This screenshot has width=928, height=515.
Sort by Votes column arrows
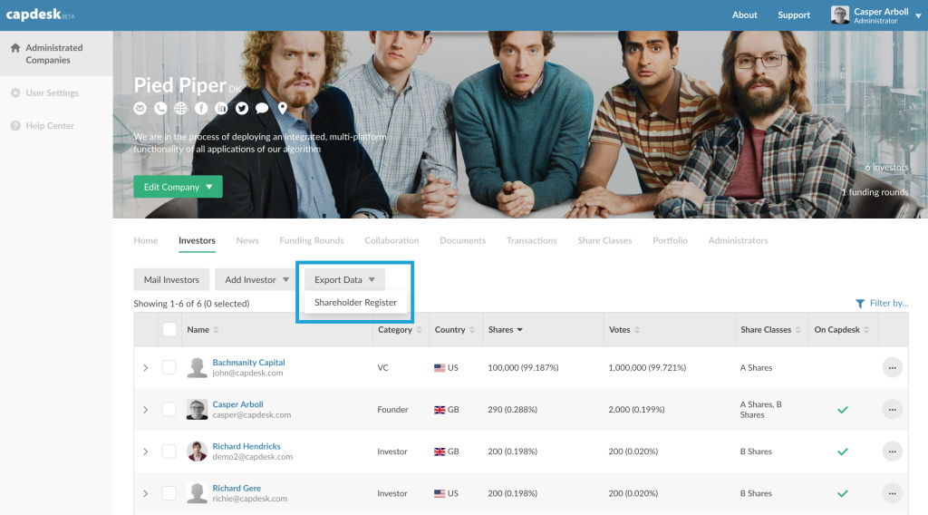pos(637,330)
